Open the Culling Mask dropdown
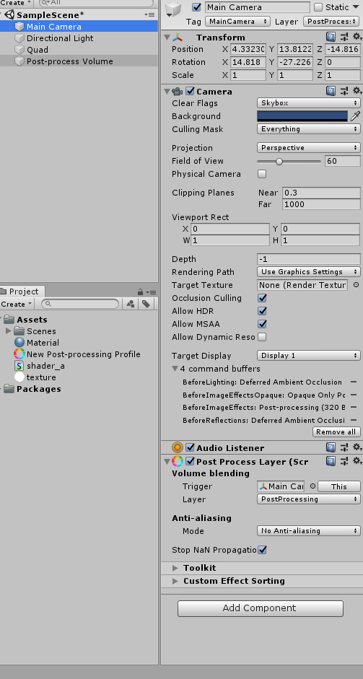This screenshot has width=363, height=679. click(x=309, y=129)
